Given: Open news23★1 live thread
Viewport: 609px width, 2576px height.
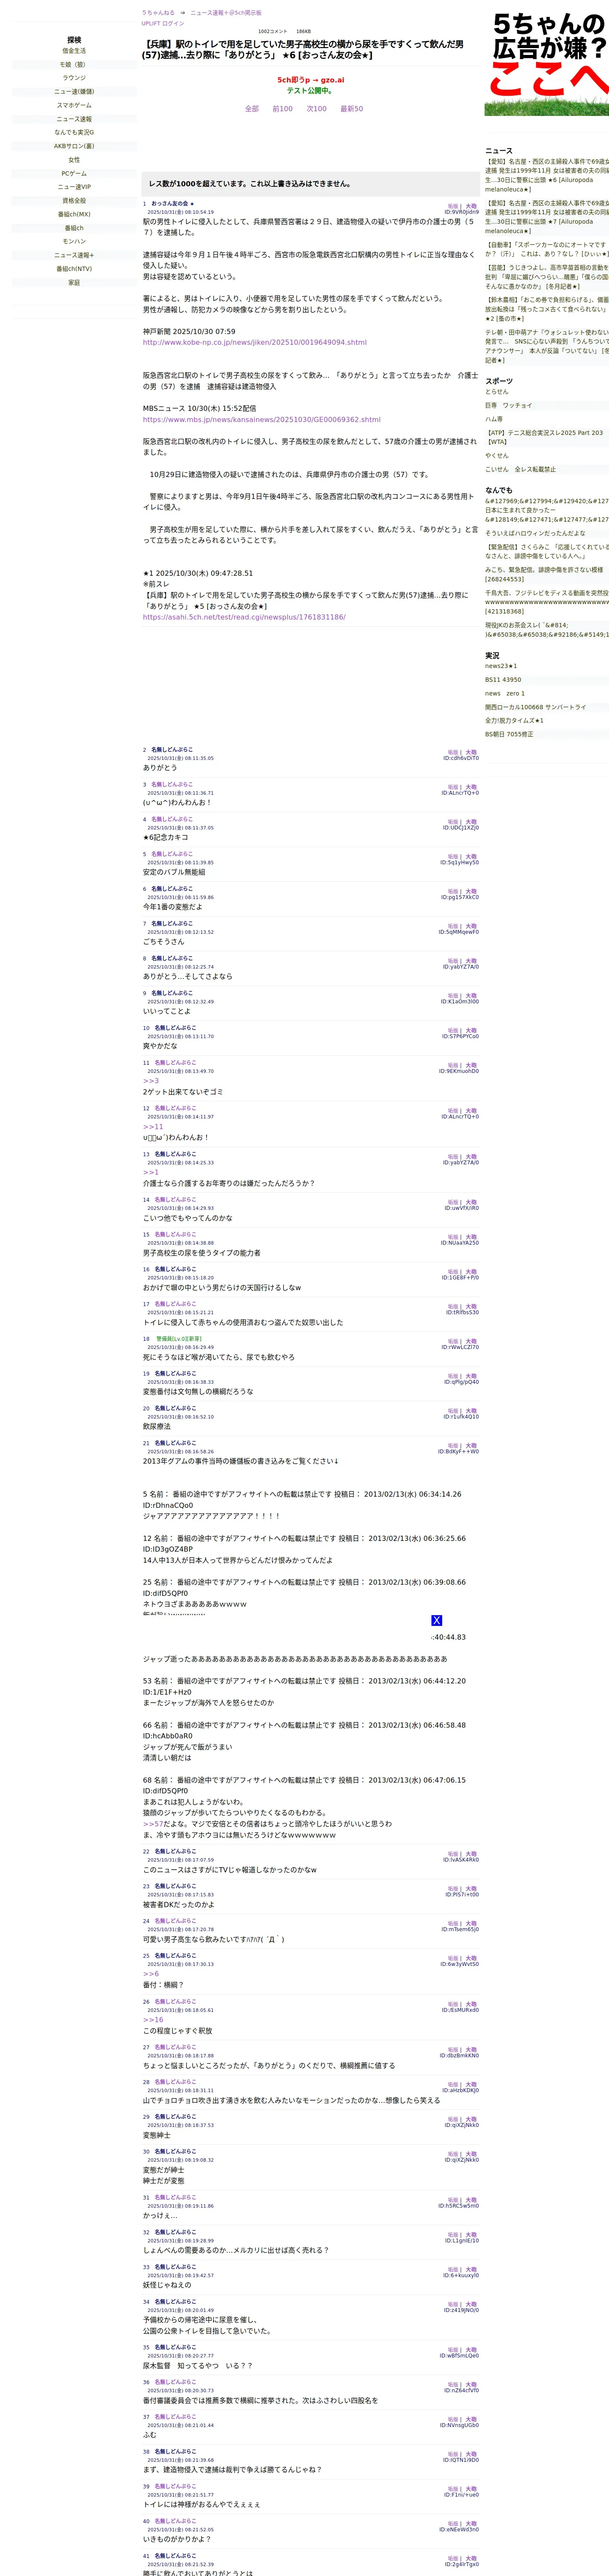Looking at the screenshot, I should [501, 666].
